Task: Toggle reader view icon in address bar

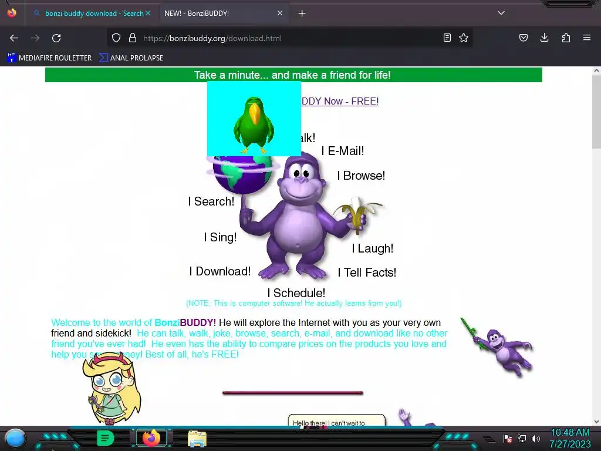Action: pos(447,38)
